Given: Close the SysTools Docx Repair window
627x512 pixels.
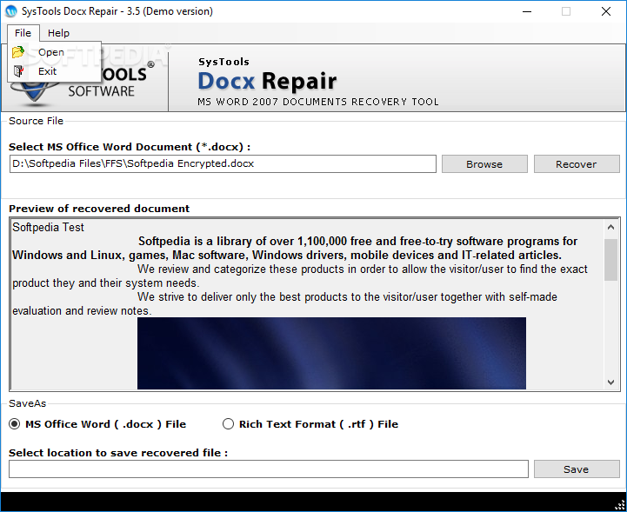Looking at the screenshot, I should (x=606, y=11).
